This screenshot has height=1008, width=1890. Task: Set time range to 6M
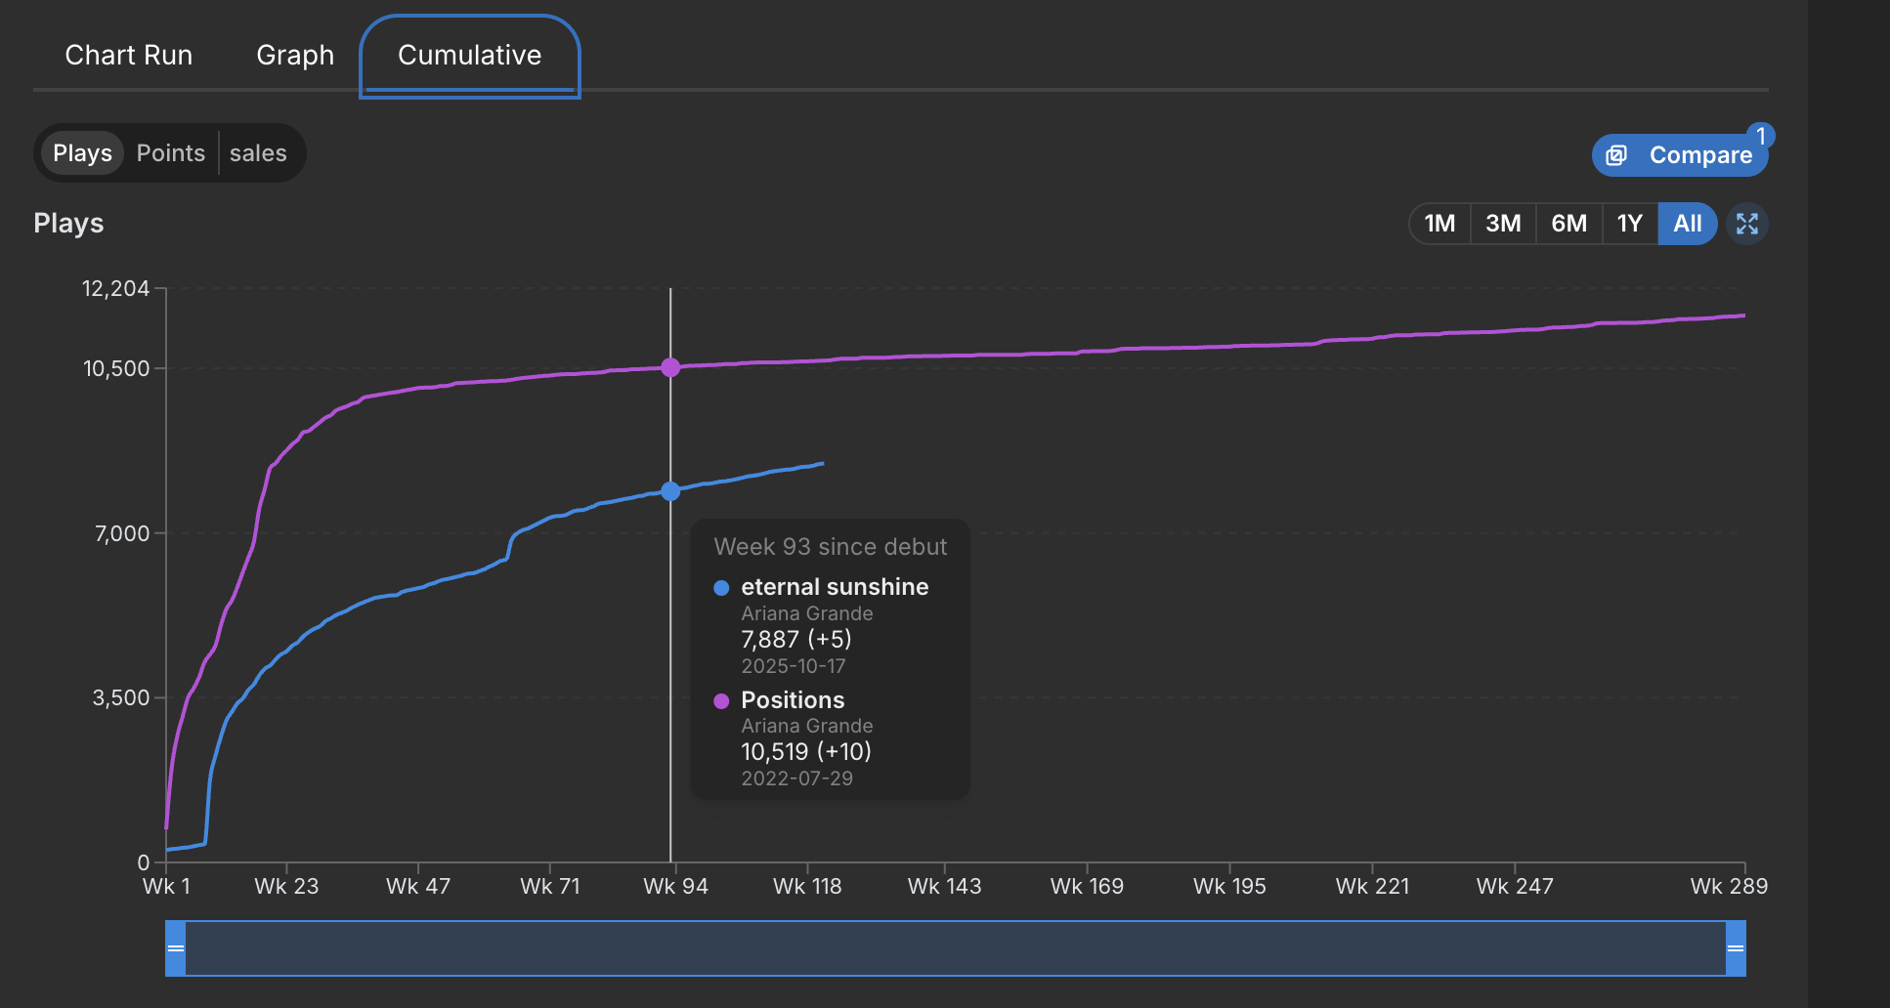1568,224
